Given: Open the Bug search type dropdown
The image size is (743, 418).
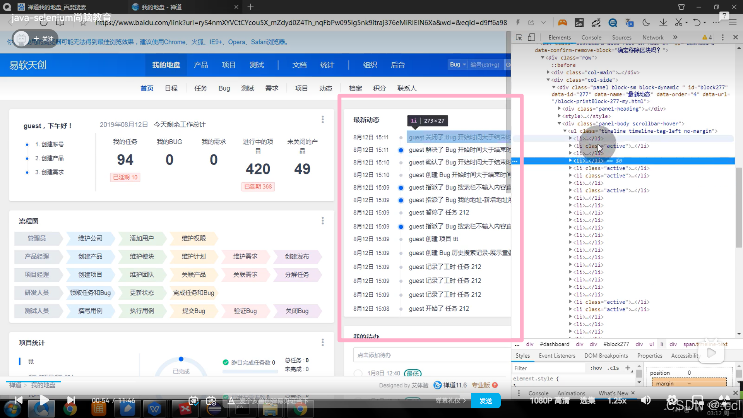Looking at the screenshot, I should point(458,65).
